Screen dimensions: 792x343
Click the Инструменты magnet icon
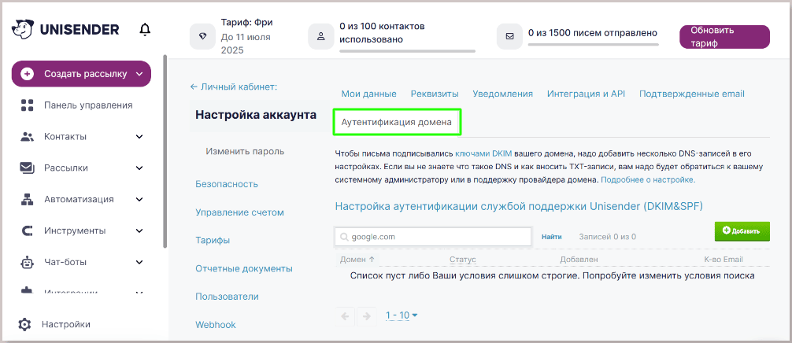tap(27, 231)
